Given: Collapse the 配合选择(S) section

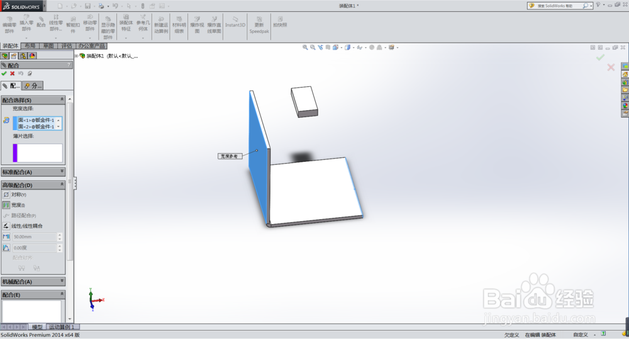Looking at the screenshot, I should (x=62, y=99).
